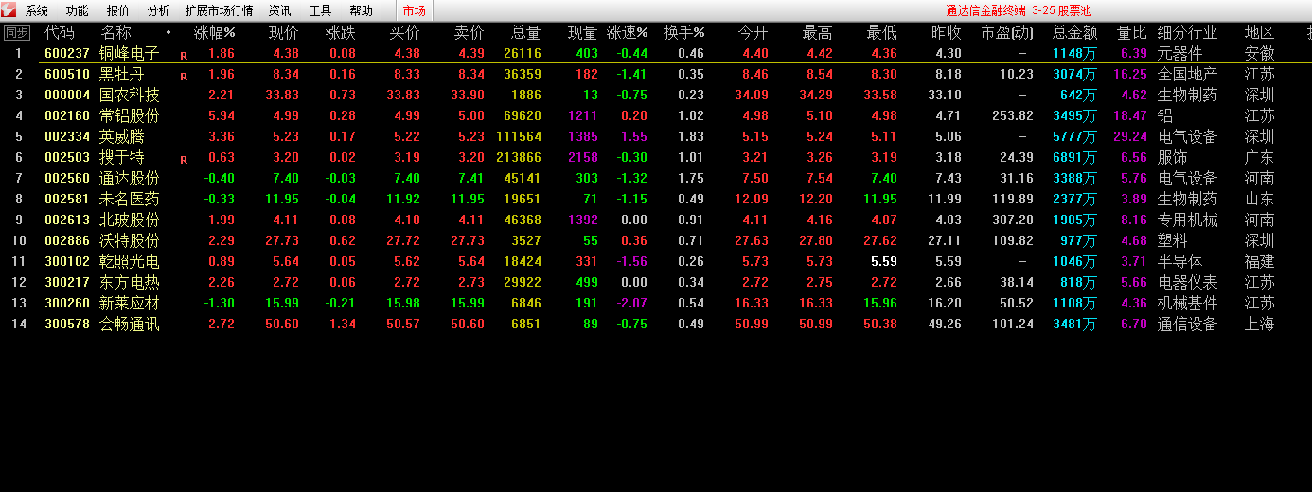Sort by 地区 column header
Image resolution: width=1312 pixels, height=492 pixels.
click(x=1260, y=33)
